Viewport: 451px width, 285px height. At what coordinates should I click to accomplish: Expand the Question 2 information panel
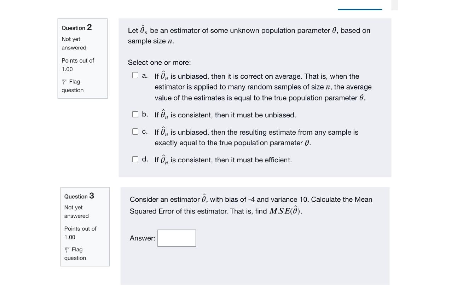[x=82, y=58]
